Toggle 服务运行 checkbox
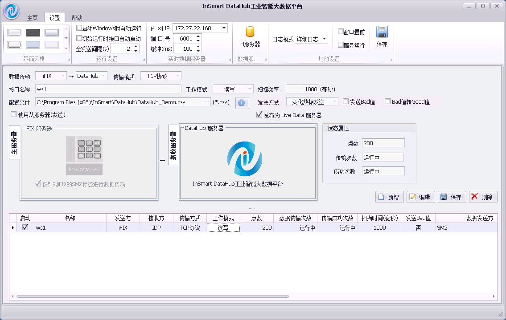 [x=341, y=45]
